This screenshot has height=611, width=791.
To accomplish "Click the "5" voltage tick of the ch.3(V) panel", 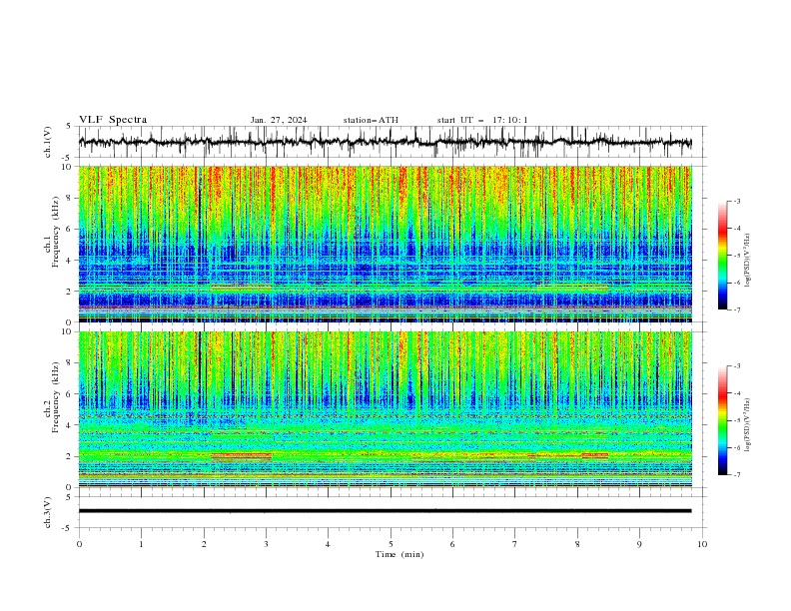I will tap(68, 497).
